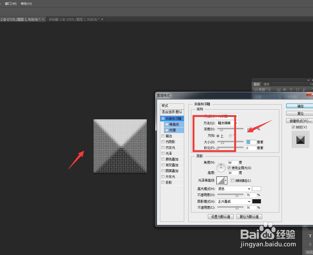Click 设置为默认值 button

(221, 217)
